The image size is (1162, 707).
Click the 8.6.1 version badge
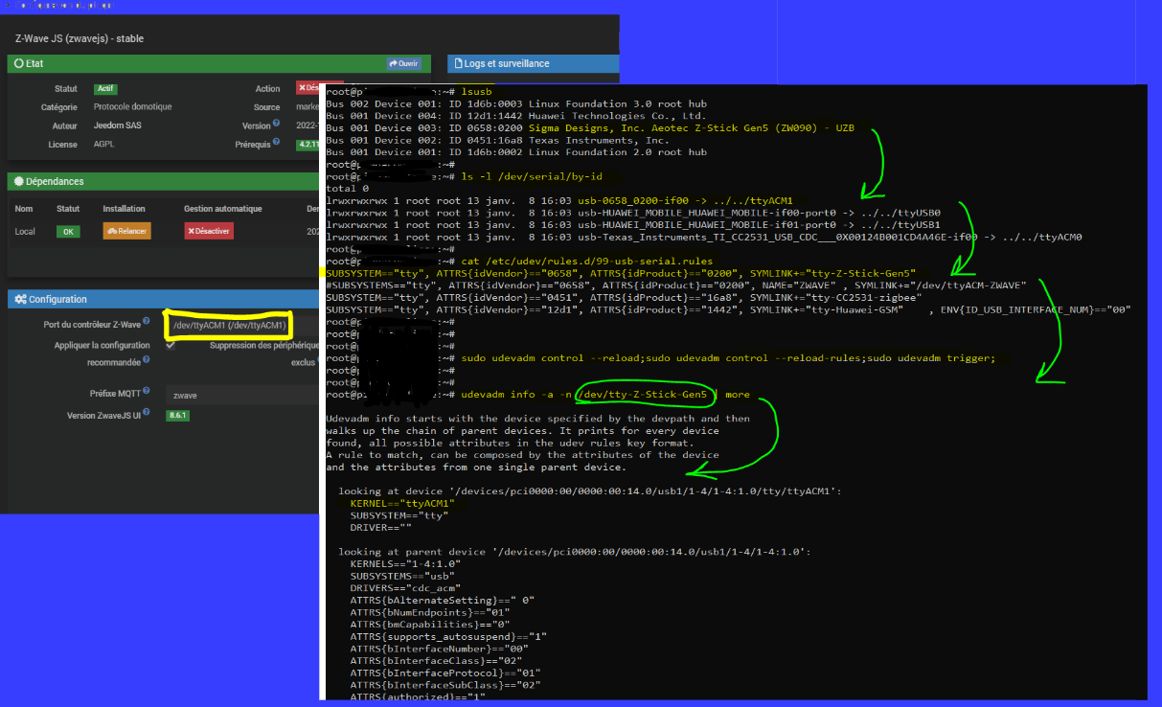[x=177, y=415]
